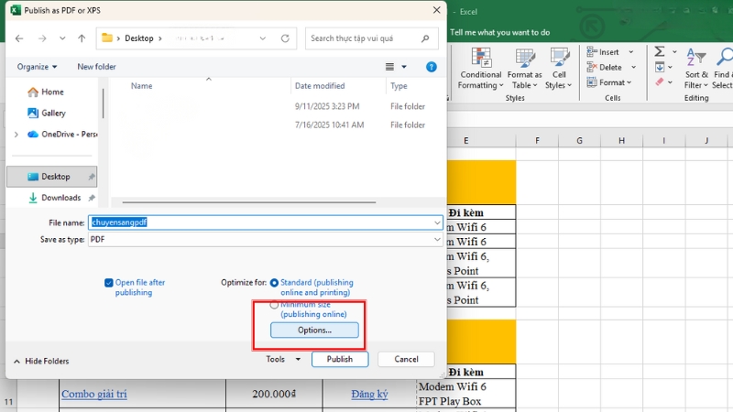Click the Options... button
This screenshot has height=412, width=733.
[x=314, y=330]
